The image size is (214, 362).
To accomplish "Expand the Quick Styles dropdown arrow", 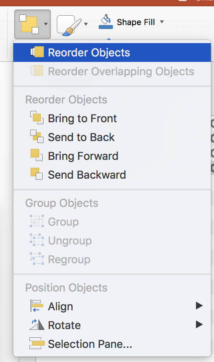I will pyautogui.click(x=86, y=24).
